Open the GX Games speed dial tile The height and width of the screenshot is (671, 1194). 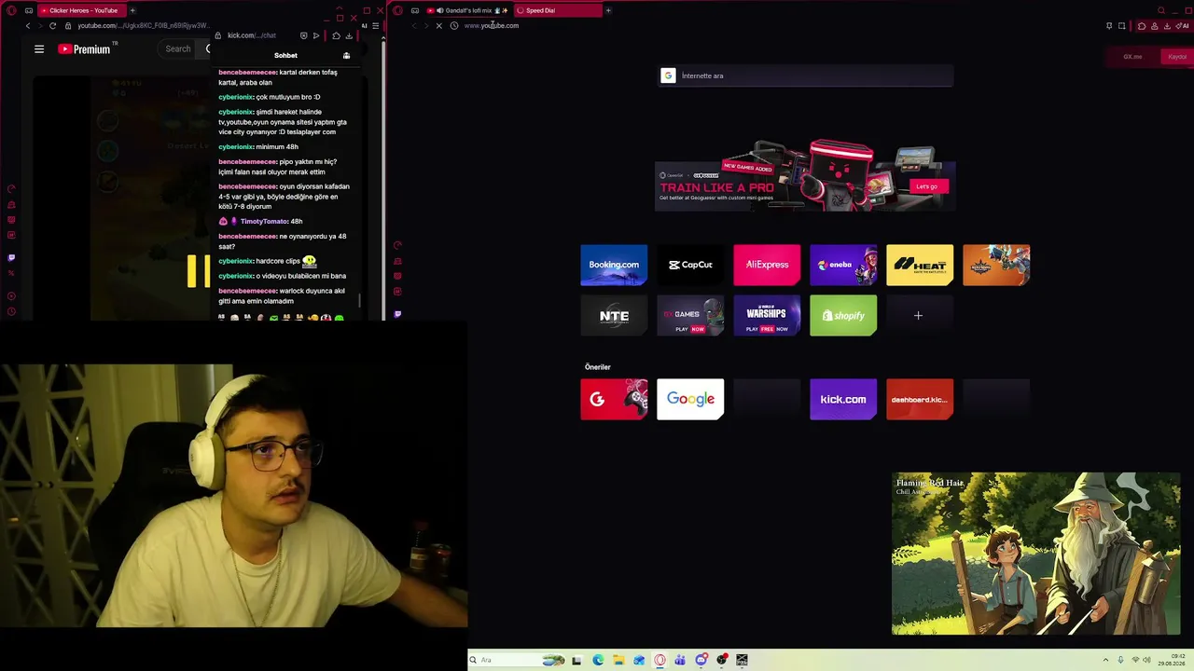click(690, 316)
